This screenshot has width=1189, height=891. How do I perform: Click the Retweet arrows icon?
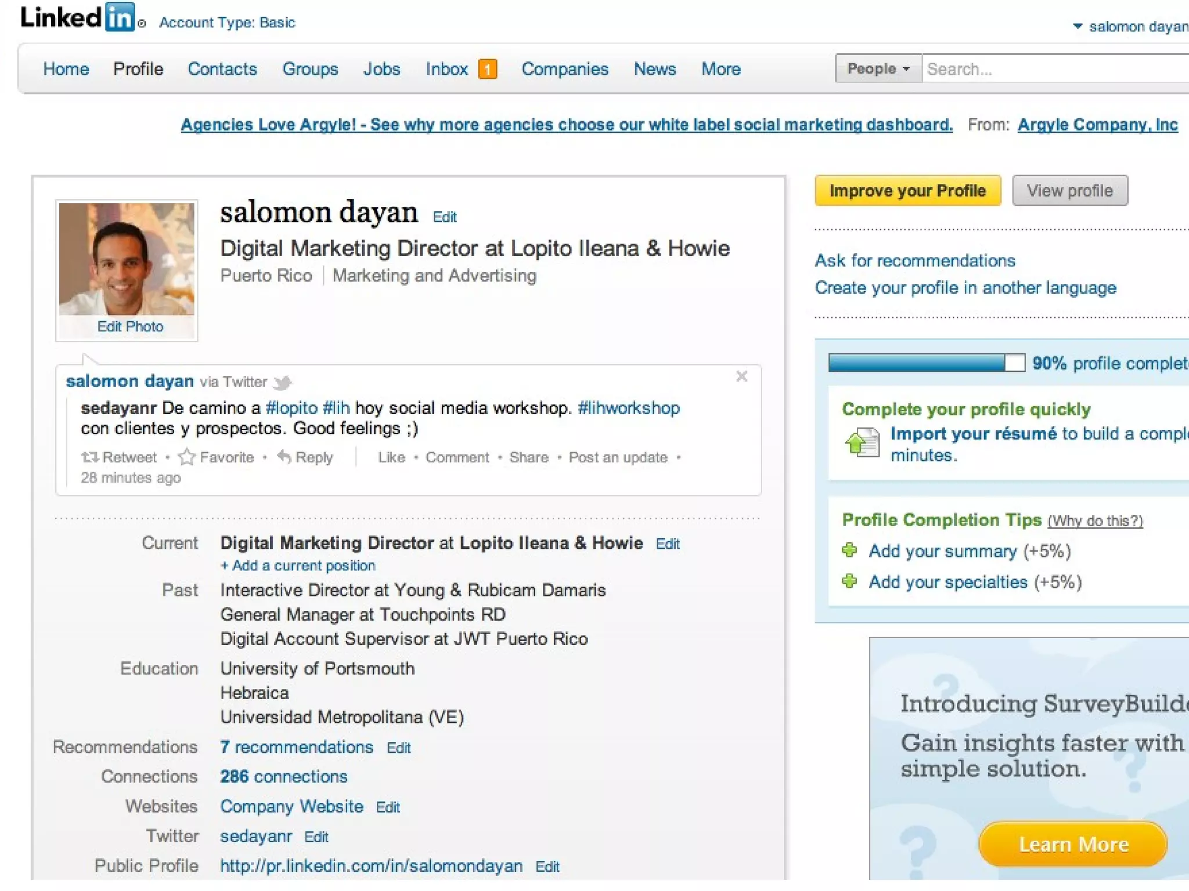(x=89, y=458)
